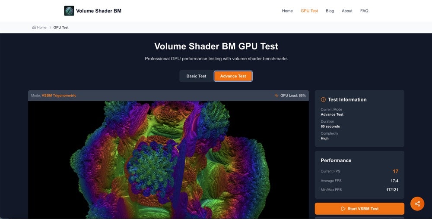This screenshot has width=432, height=219.
Task: Switch to the Basic Test tab
Action: (x=196, y=76)
